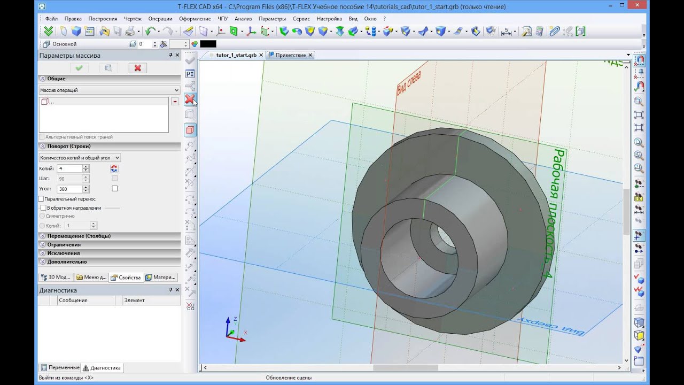
Task: Switch to the Переменные tab
Action: pyautogui.click(x=60, y=367)
